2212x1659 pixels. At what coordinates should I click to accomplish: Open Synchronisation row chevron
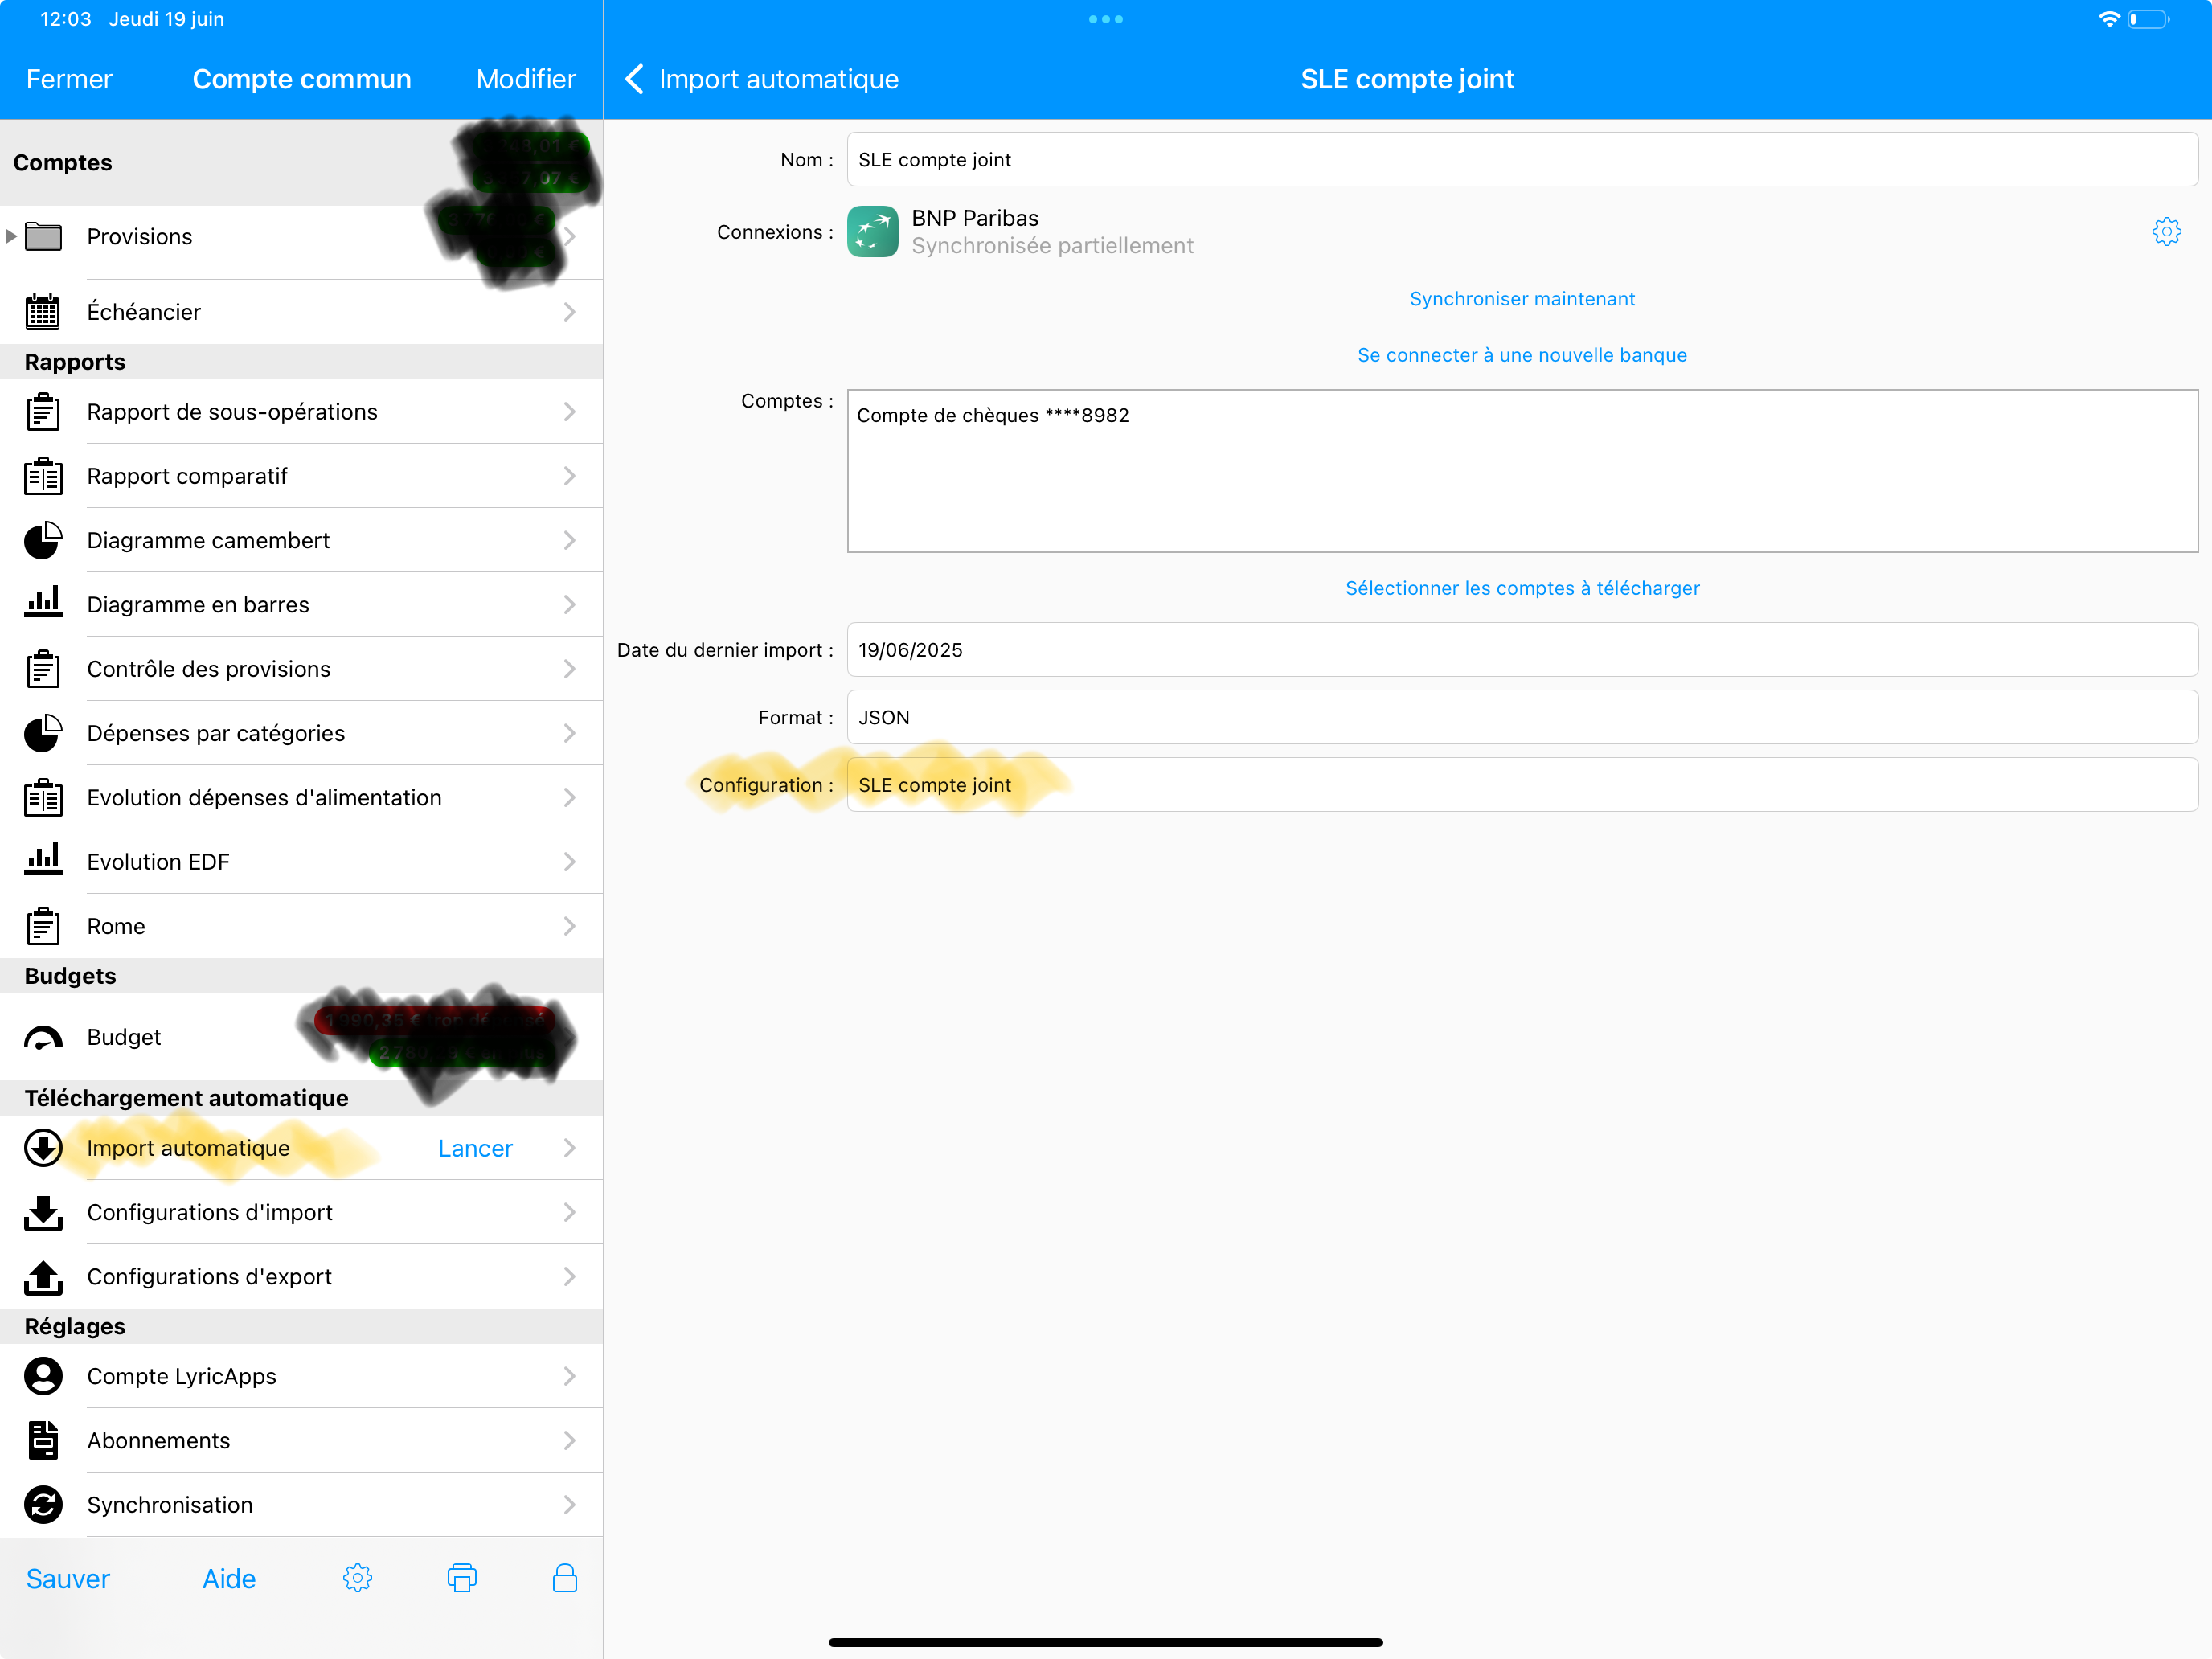click(569, 1505)
